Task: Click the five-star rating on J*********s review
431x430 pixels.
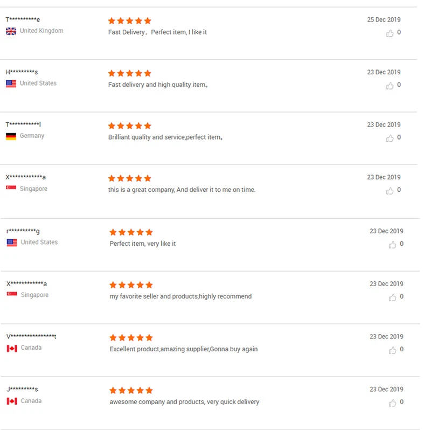Action: (131, 390)
